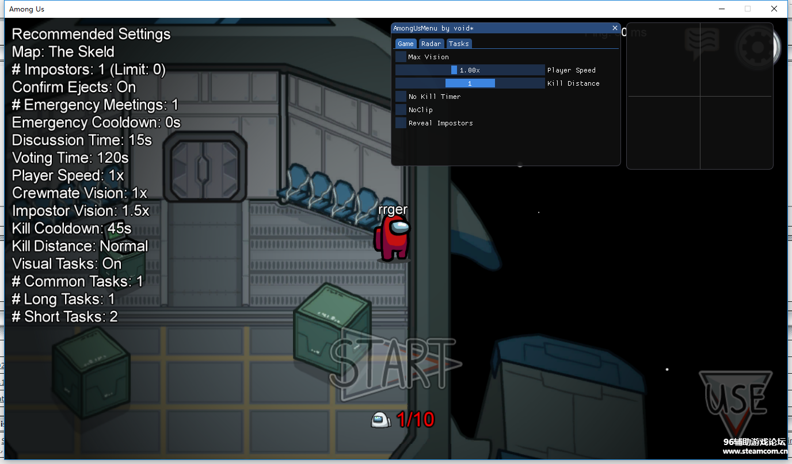This screenshot has width=792, height=464.
Task: Open the chat speech bubble icon
Action: (701, 44)
